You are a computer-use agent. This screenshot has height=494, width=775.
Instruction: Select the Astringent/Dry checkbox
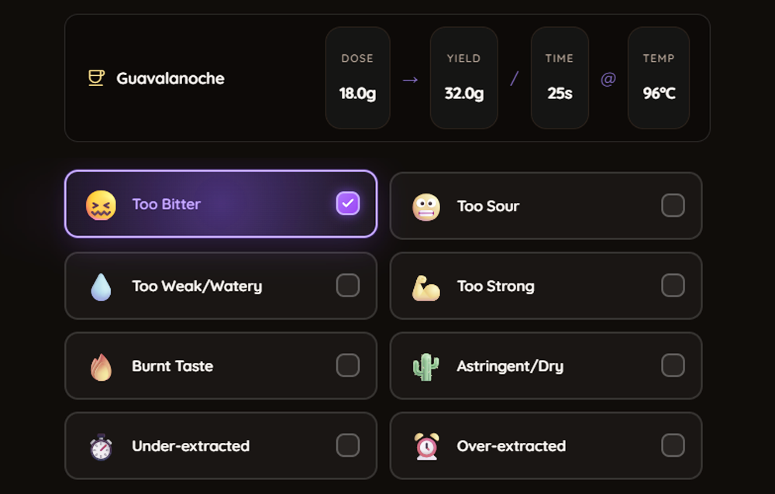(673, 365)
